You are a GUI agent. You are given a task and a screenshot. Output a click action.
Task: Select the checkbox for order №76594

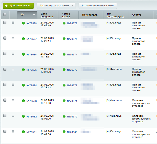(x=5, y=85)
